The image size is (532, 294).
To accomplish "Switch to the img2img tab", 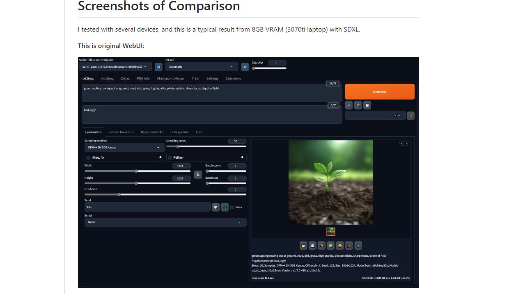I will click(107, 78).
